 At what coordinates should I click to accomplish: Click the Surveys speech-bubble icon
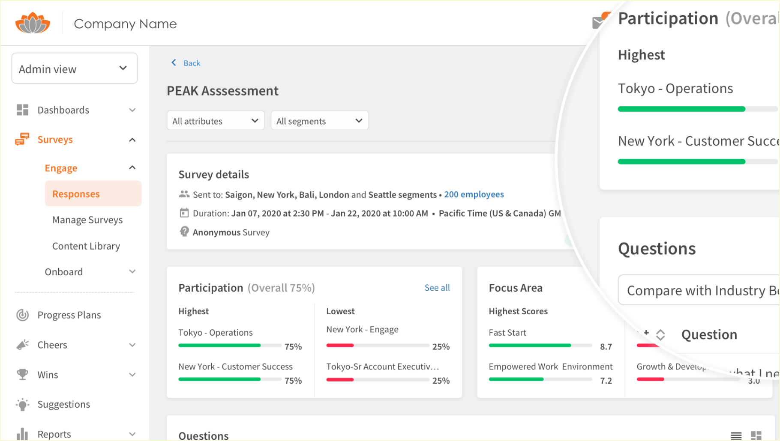click(22, 139)
